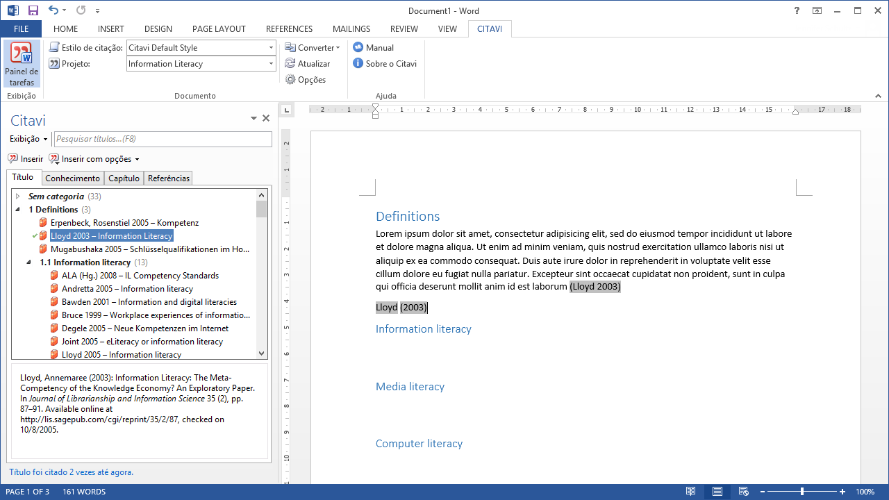Open the FILE tab
889x500 pixels.
coord(21,29)
